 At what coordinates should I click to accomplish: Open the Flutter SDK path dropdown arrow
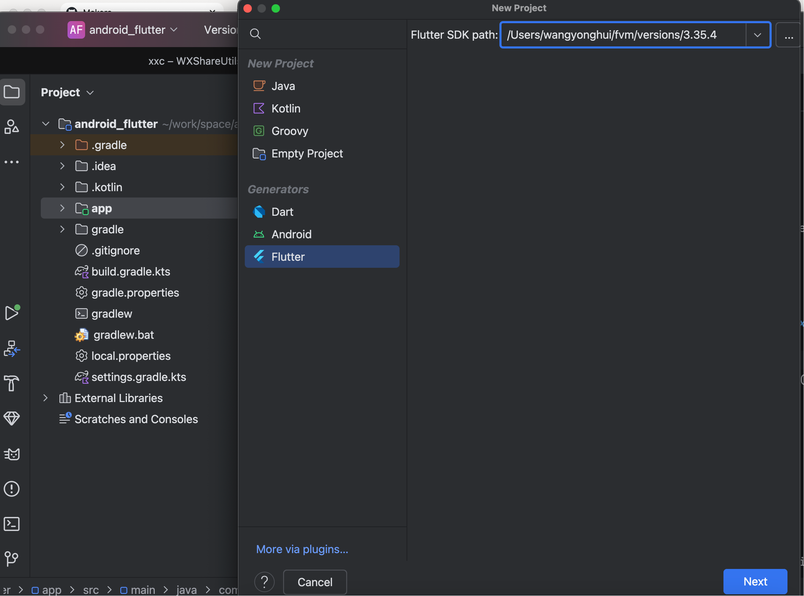tap(758, 35)
